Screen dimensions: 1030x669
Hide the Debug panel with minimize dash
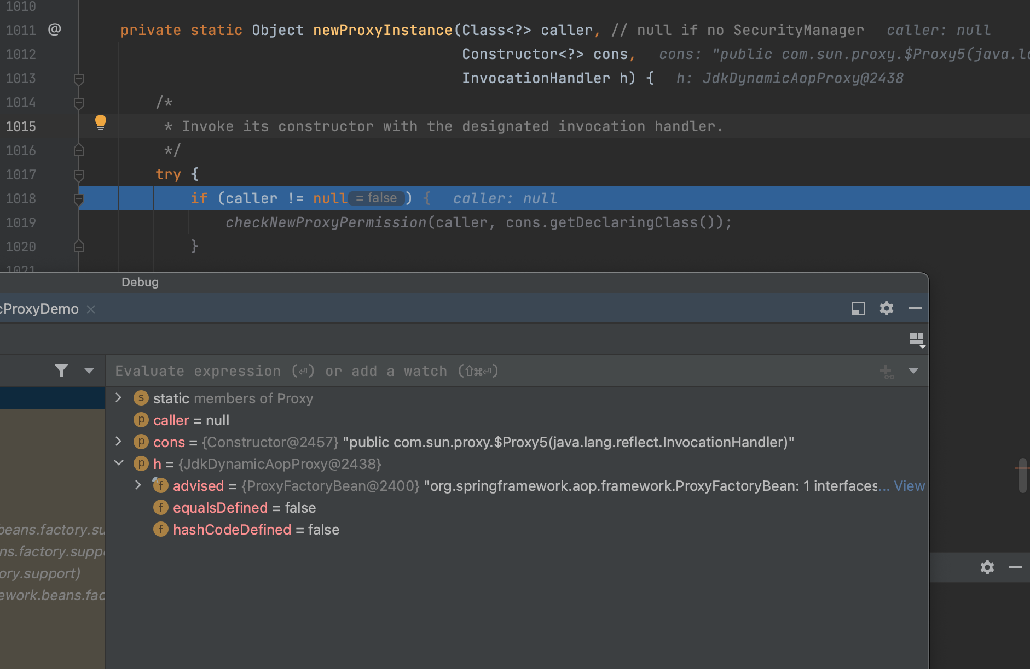pos(915,308)
